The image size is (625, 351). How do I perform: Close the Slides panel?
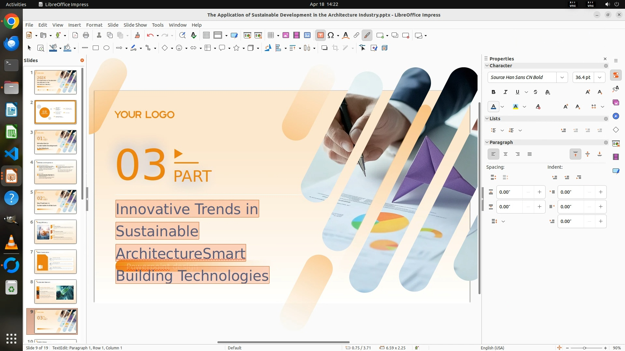82,60
